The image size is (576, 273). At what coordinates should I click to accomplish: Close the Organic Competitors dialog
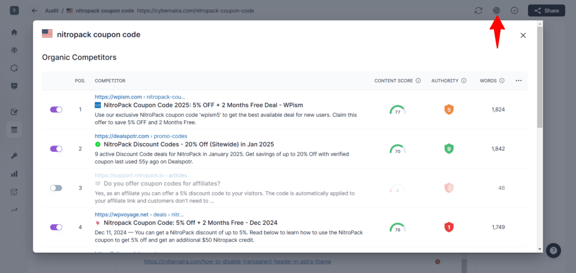pos(523,35)
